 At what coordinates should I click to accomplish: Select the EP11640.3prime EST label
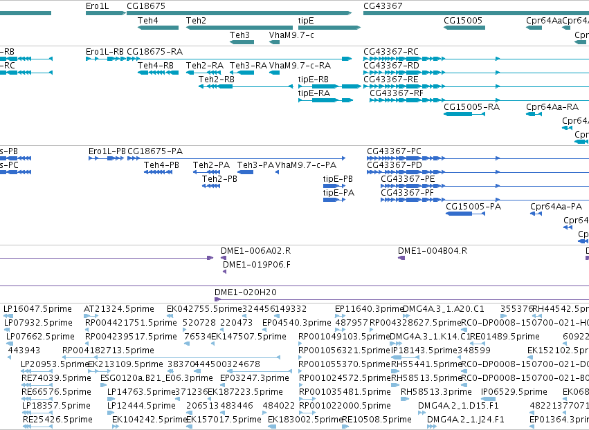370,309
